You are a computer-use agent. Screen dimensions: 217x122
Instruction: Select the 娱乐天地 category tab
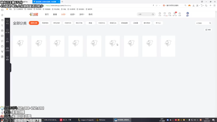pos(79,23)
